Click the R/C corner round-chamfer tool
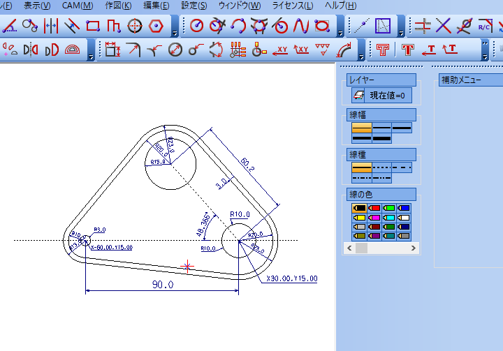 click(x=484, y=27)
